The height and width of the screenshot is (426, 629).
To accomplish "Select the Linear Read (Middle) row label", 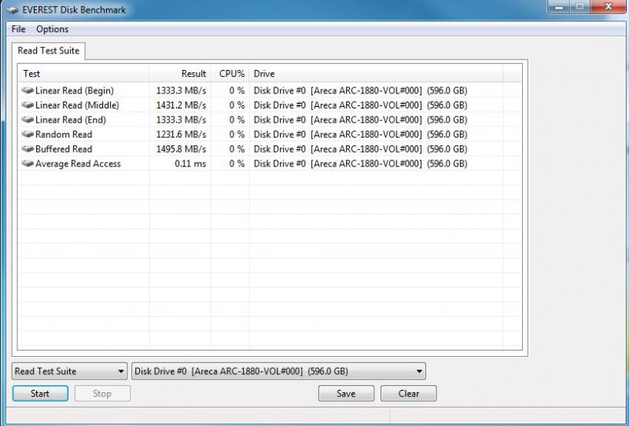I will coord(77,105).
